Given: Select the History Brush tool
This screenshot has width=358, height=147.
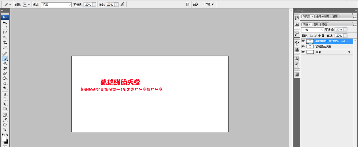Looking at the screenshot, I should pos(5,69).
